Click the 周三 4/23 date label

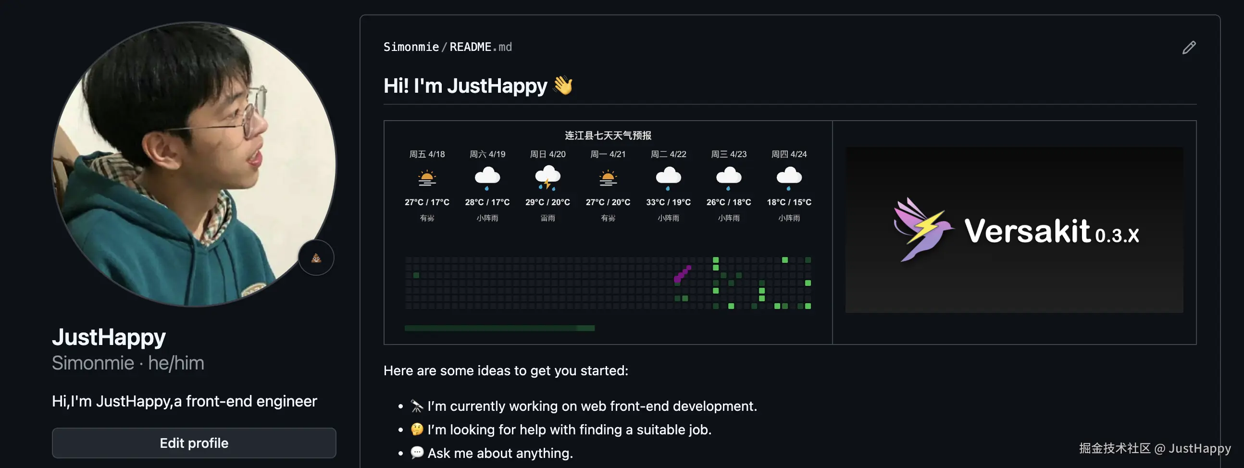pos(728,154)
